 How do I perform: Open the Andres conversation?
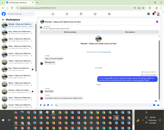pyautogui.click(x=17, y=55)
